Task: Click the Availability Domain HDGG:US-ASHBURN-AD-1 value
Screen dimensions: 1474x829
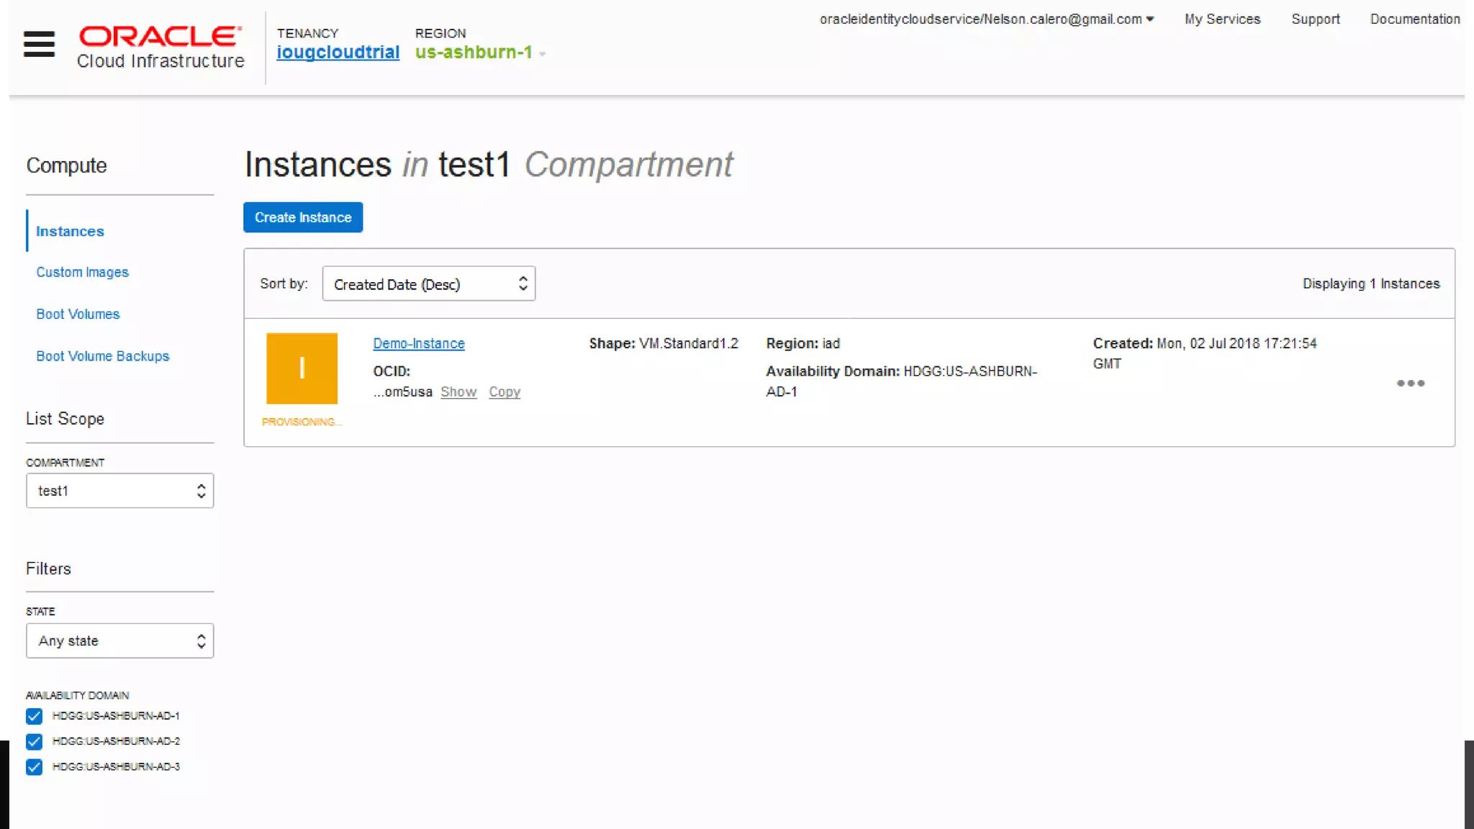Action: click(x=901, y=381)
